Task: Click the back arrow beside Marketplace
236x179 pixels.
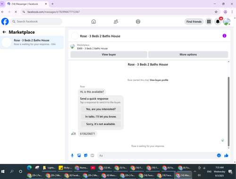Action: [x=4, y=32]
